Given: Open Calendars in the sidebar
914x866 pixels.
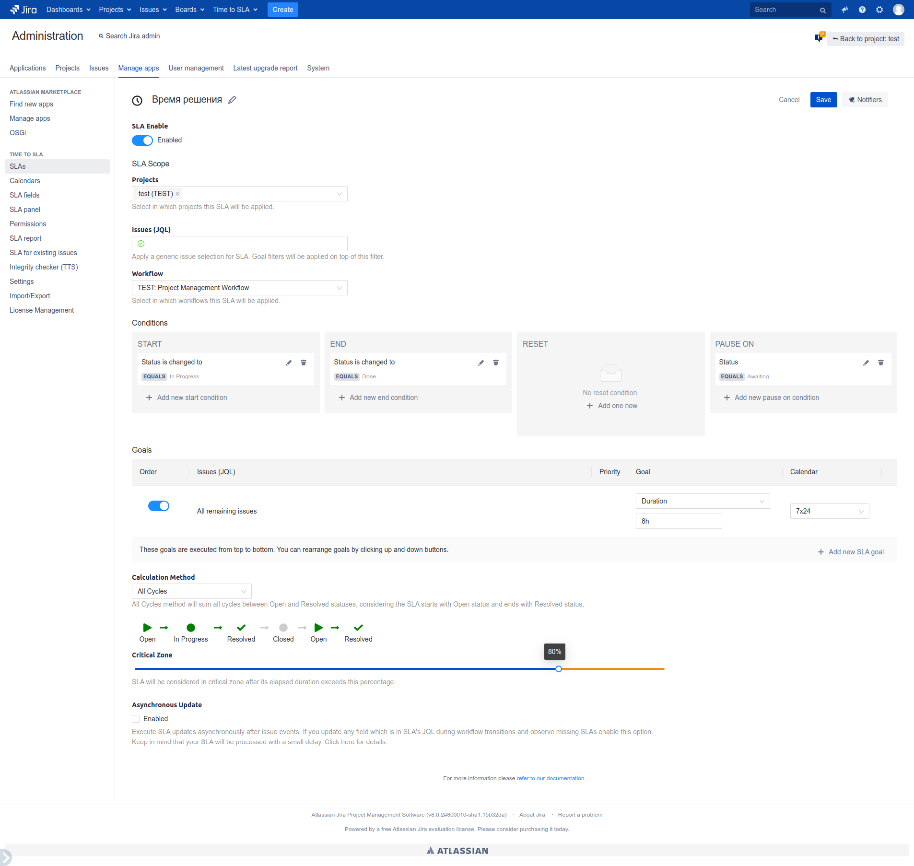Looking at the screenshot, I should [x=25, y=181].
